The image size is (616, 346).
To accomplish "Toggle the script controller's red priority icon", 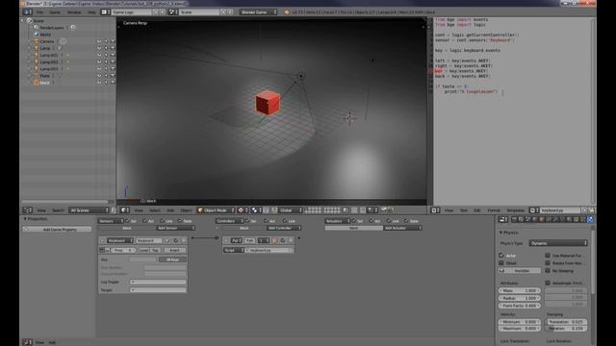I will click(x=274, y=240).
